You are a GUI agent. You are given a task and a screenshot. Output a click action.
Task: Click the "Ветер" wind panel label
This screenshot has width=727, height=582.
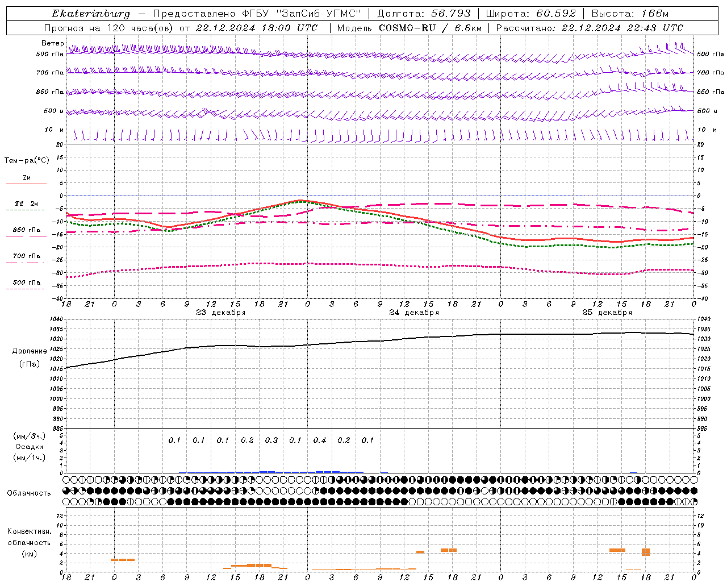pyautogui.click(x=52, y=43)
